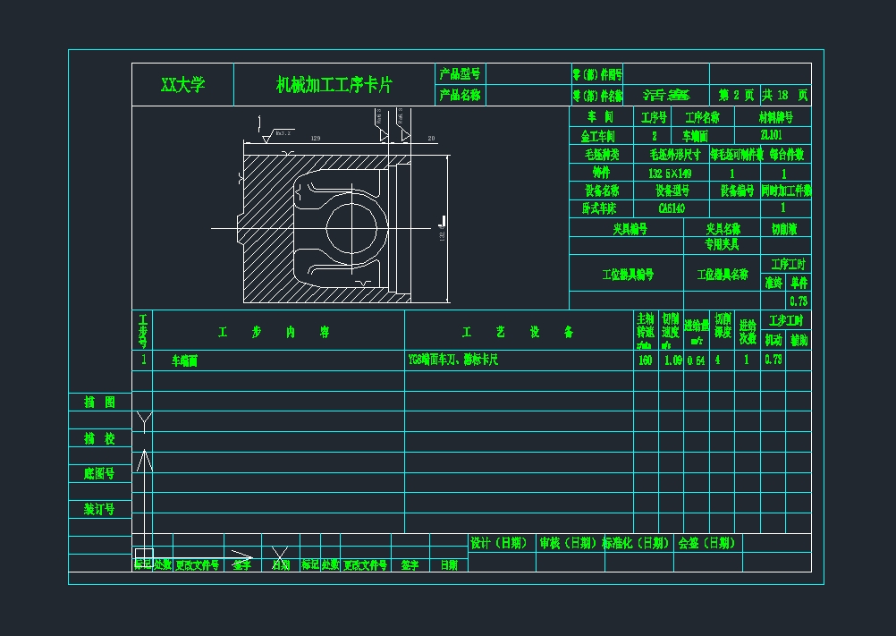The width and height of the screenshot is (896, 636).
Task: Click the '切削深度' column header
Action: pos(723,326)
